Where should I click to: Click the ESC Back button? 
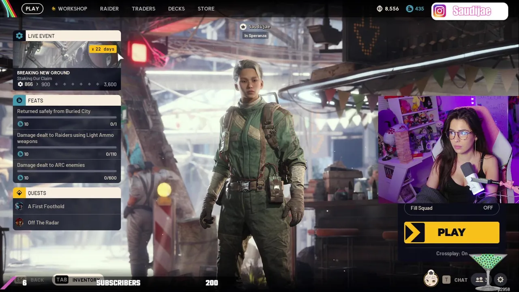29,280
